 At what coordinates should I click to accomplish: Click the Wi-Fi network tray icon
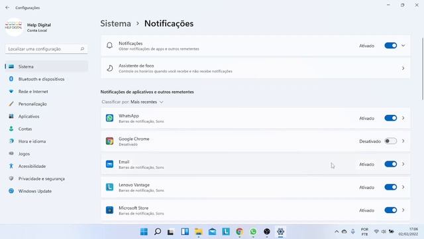[376, 232]
